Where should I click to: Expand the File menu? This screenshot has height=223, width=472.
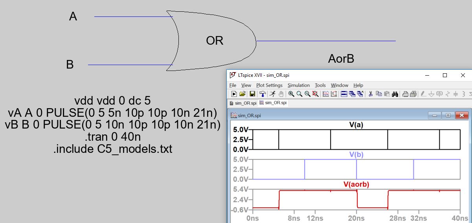click(x=233, y=85)
